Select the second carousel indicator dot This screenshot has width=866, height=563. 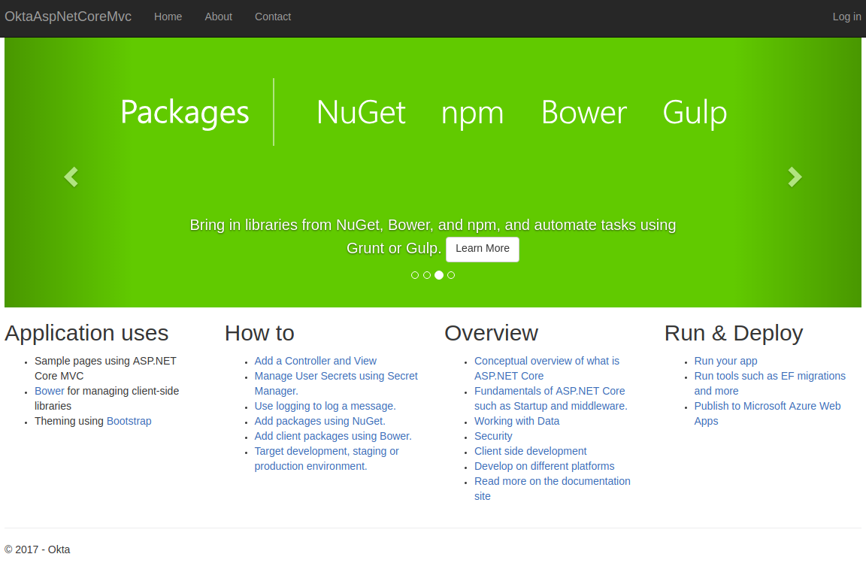427,275
